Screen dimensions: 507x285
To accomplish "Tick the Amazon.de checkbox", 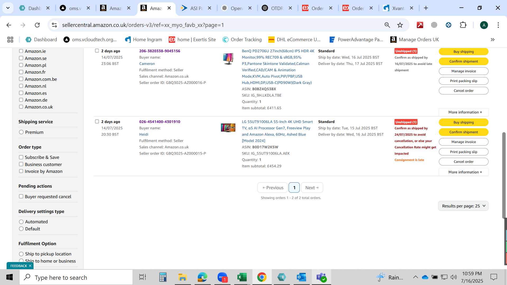I will click(21, 100).
